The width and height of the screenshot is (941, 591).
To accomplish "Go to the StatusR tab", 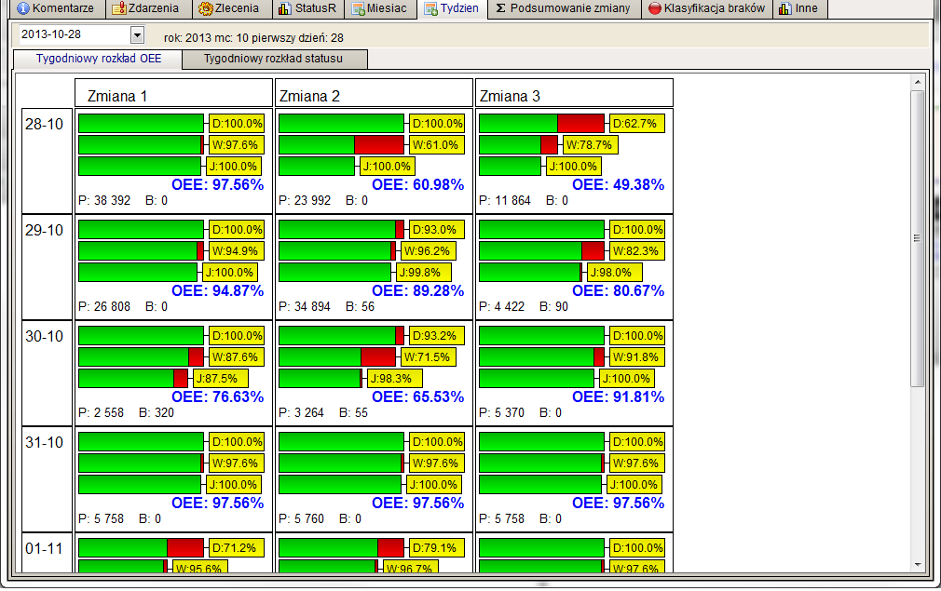I will (308, 8).
